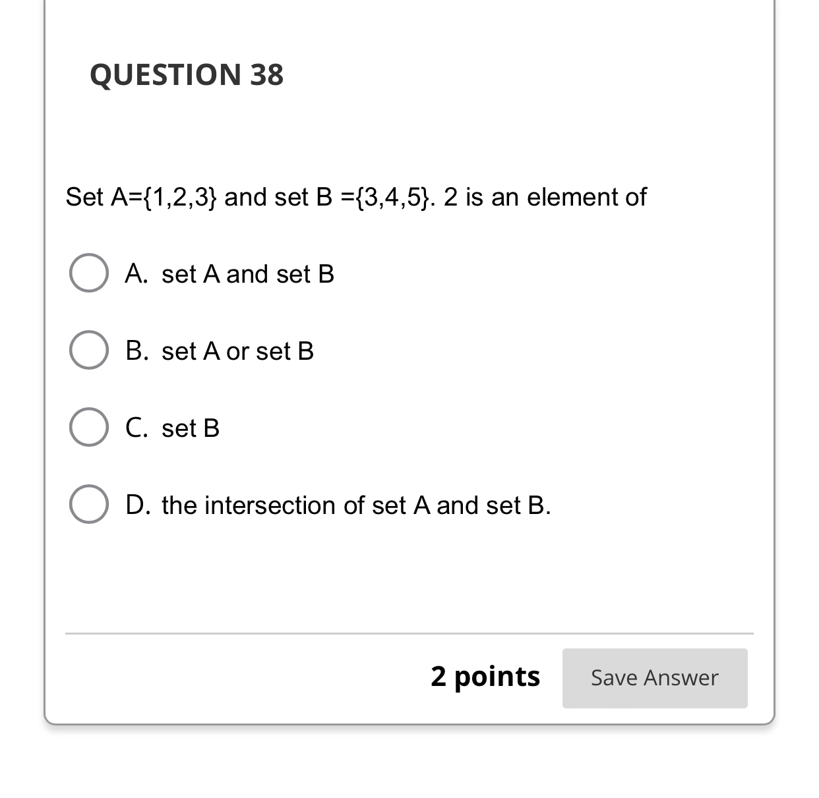Select radio button for option B
The width and height of the screenshot is (819, 798).
coord(88,350)
